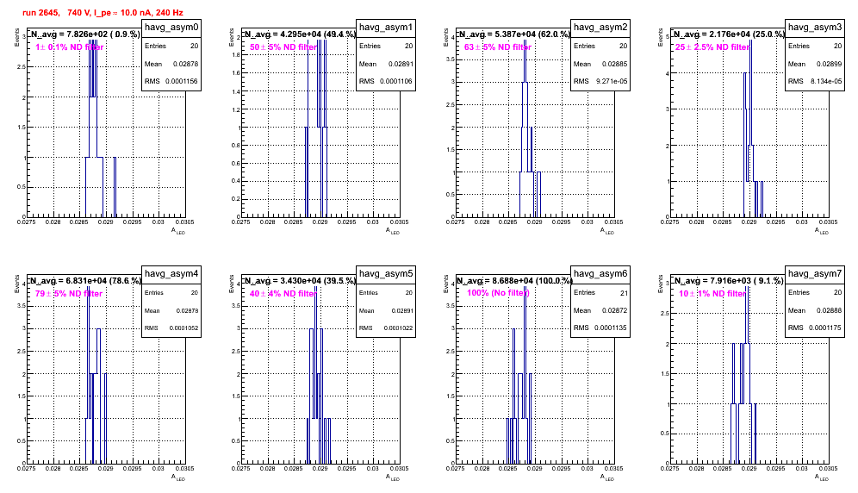The image size is (858, 493).
Task: Click Mean 0.02872 in havg_asym6 stats
Action: (x=600, y=310)
